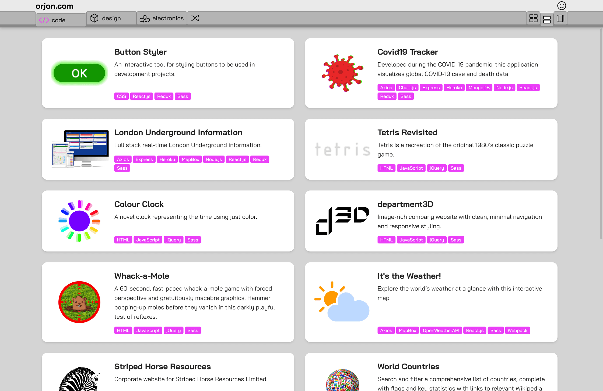
Task: Open London Underground Information project title
Action: [x=178, y=132]
